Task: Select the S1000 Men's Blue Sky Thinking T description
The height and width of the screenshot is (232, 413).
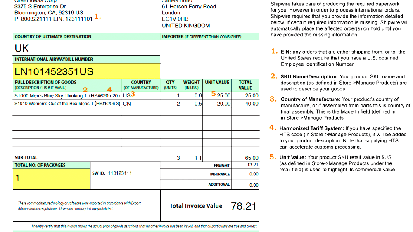Action: pyautogui.click(x=67, y=96)
